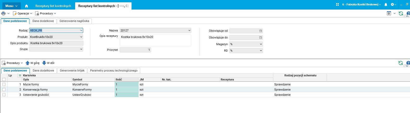
Task: Open the top toolbar Procedury menu
Action: (x=45, y=13)
